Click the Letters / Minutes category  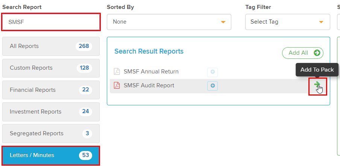[x=51, y=155]
